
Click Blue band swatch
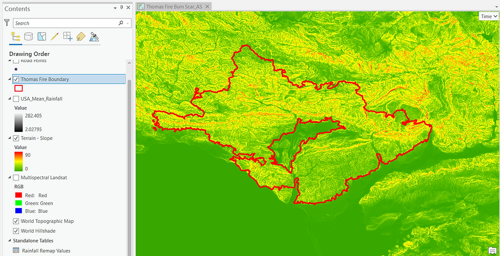click(x=18, y=211)
